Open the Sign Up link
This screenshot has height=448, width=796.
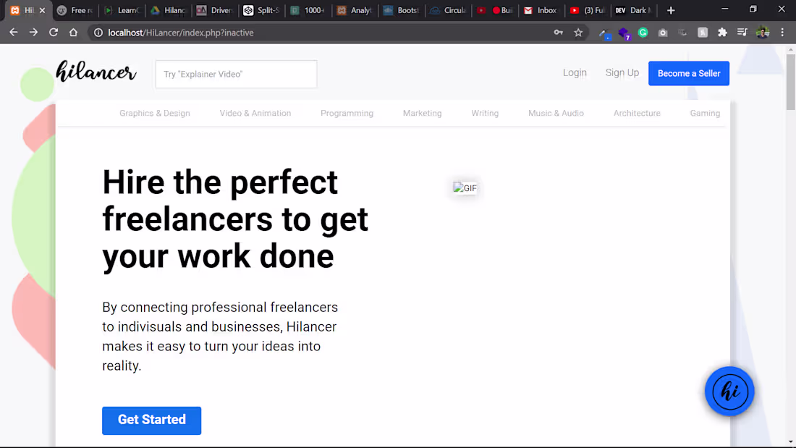(622, 72)
